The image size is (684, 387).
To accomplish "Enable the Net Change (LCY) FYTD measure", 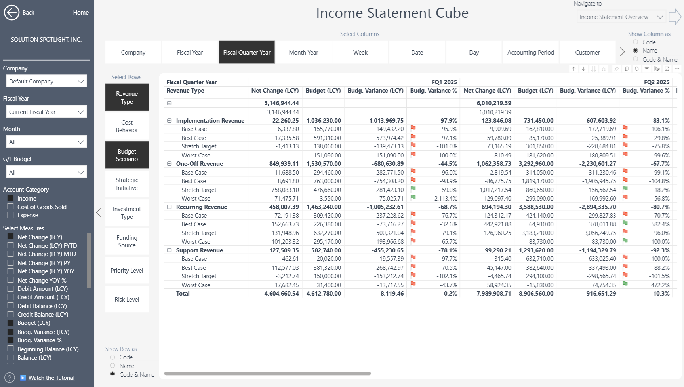I will pos(11,245).
